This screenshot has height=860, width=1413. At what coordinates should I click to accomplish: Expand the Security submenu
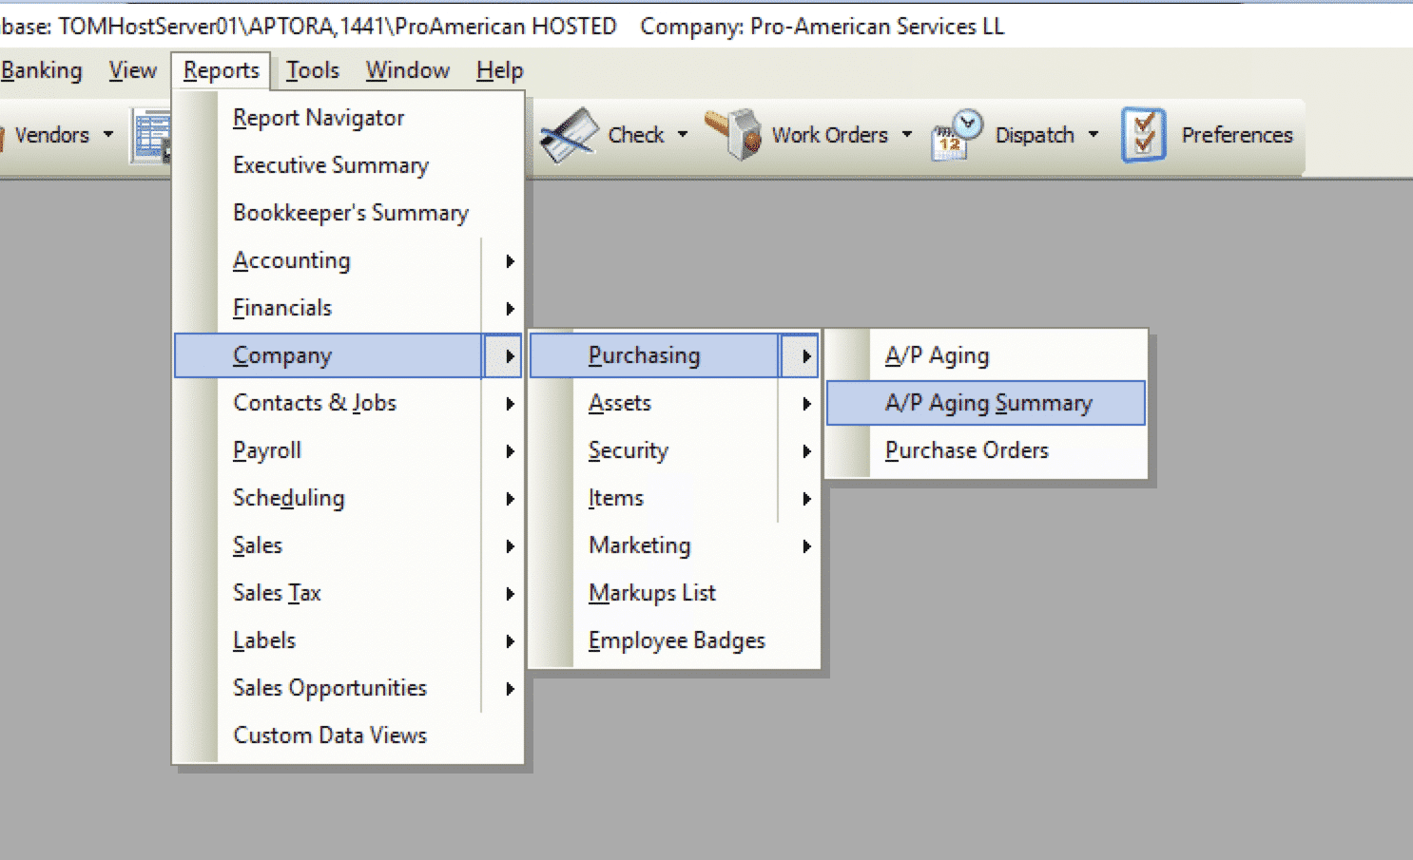tap(807, 450)
